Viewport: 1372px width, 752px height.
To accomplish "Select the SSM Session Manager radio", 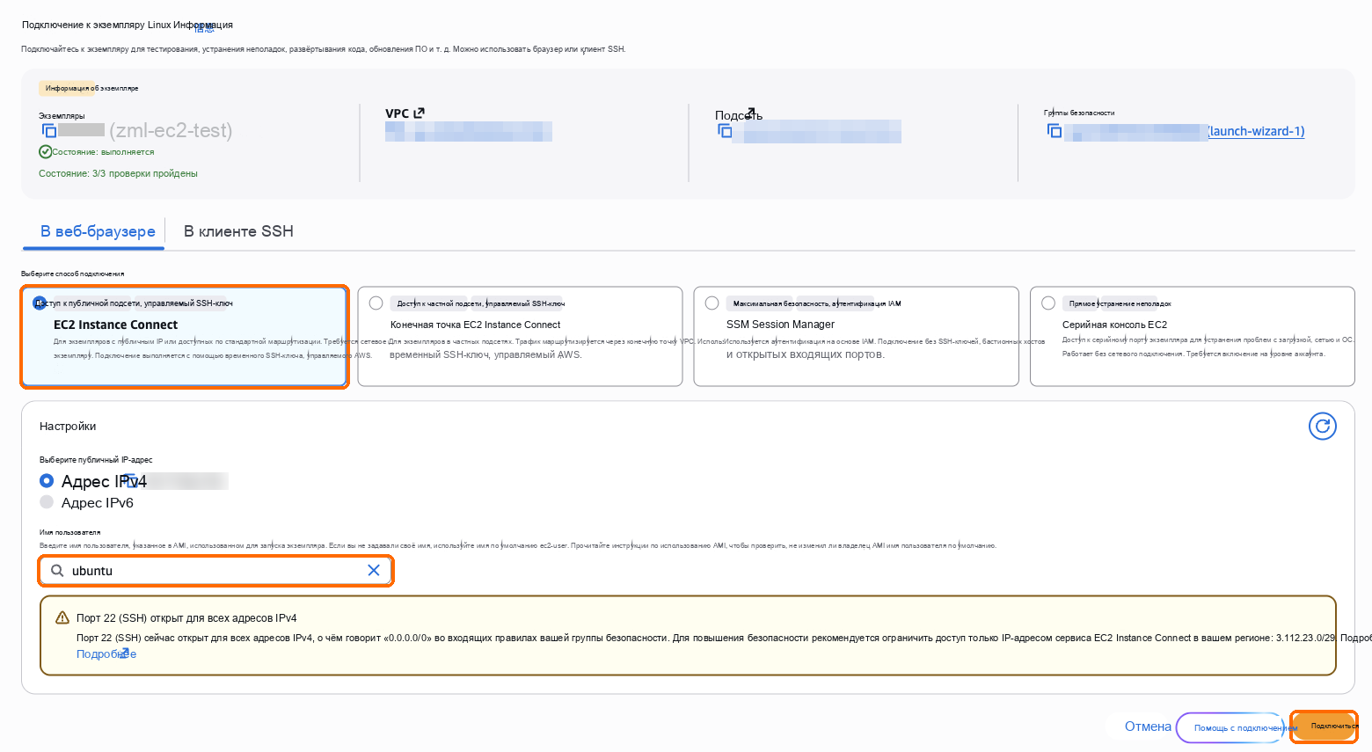I will [x=712, y=303].
